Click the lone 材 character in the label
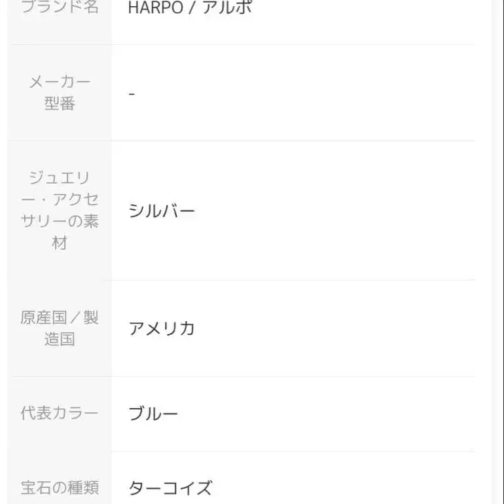The height and width of the screenshot is (504, 504). [59, 243]
